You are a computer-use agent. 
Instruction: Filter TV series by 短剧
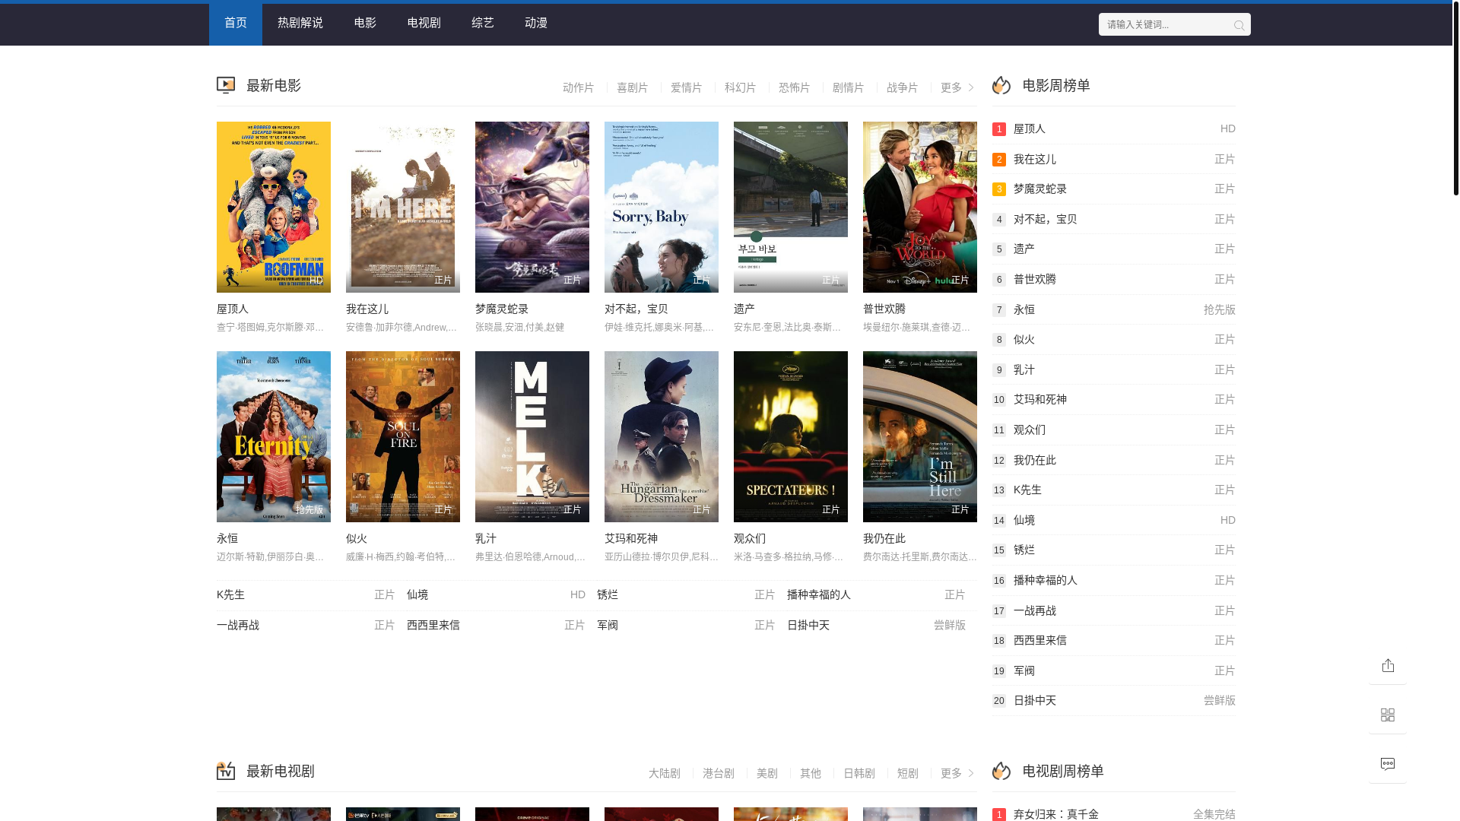(907, 773)
